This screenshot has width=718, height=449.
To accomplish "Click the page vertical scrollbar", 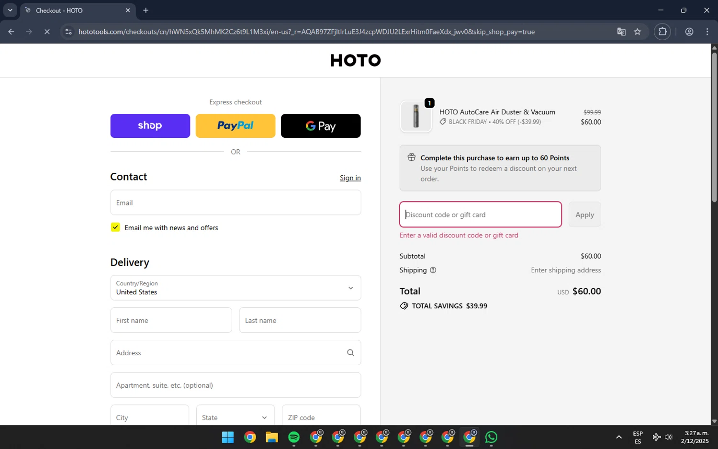I will click(x=714, y=127).
